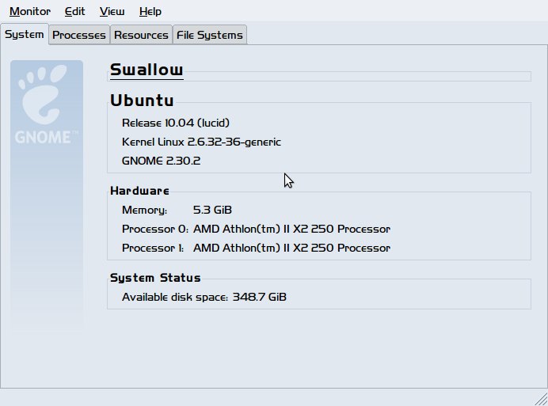Click the Release 10.04 (lucid) text
Screen dimensions: 548x406
click(x=176, y=123)
